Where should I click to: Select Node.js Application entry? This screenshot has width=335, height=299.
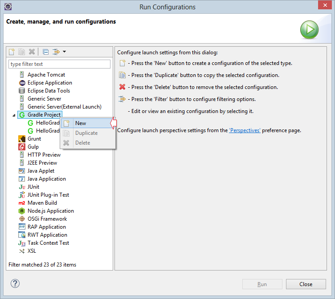click(51, 211)
